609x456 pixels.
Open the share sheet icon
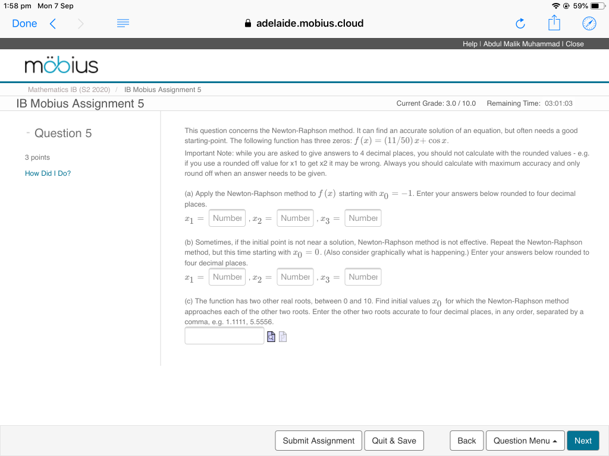click(x=554, y=23)
